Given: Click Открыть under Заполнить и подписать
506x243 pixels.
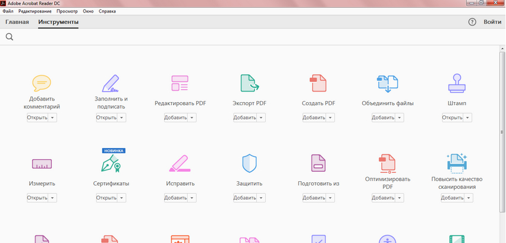Looking at the screenshot, I should pyautogui.click(x=106, y=118).
